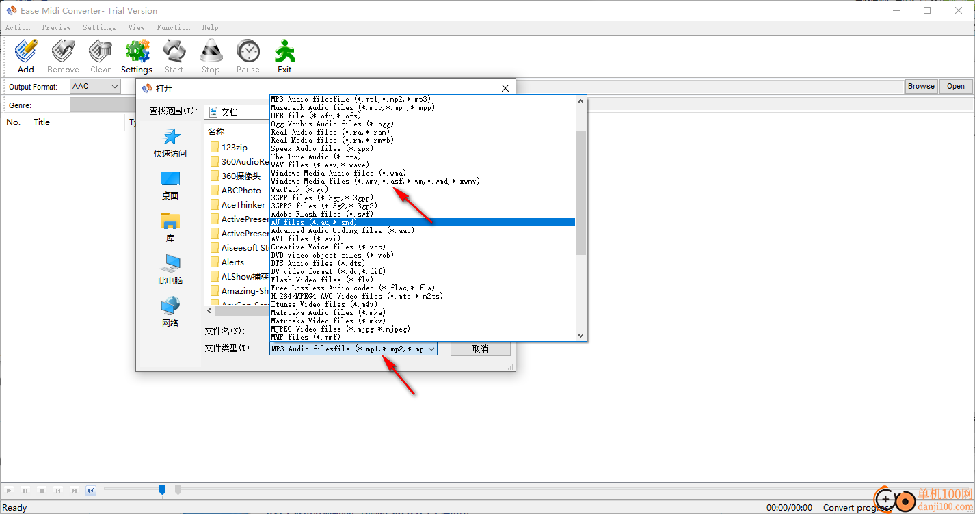Viewport: 975px width, 514px height.
Task: Choose MusePack Audio files option
Action: point(423,107)
